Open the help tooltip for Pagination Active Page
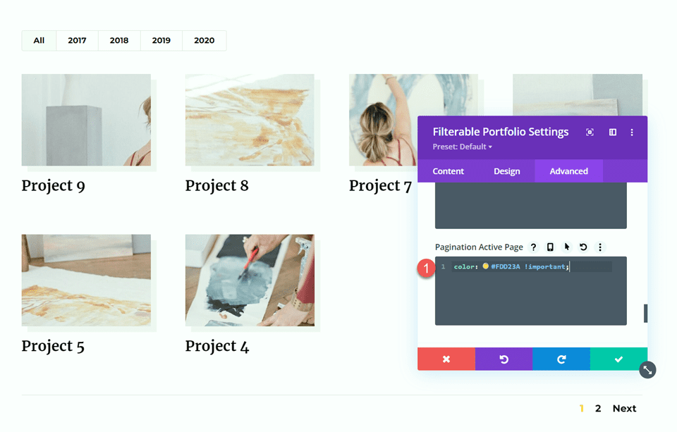The width and height of the screenshot is (677, 432). pos(534,247)
